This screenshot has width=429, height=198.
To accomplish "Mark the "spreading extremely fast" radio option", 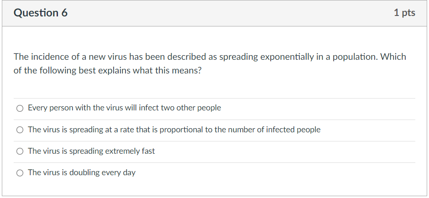I will 20,151.
